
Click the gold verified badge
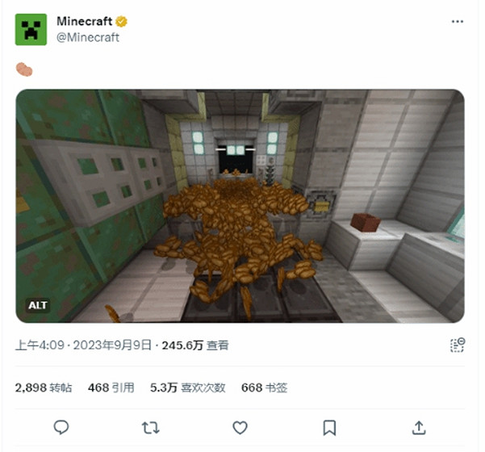pyautogui.click(x=121, y=22)
